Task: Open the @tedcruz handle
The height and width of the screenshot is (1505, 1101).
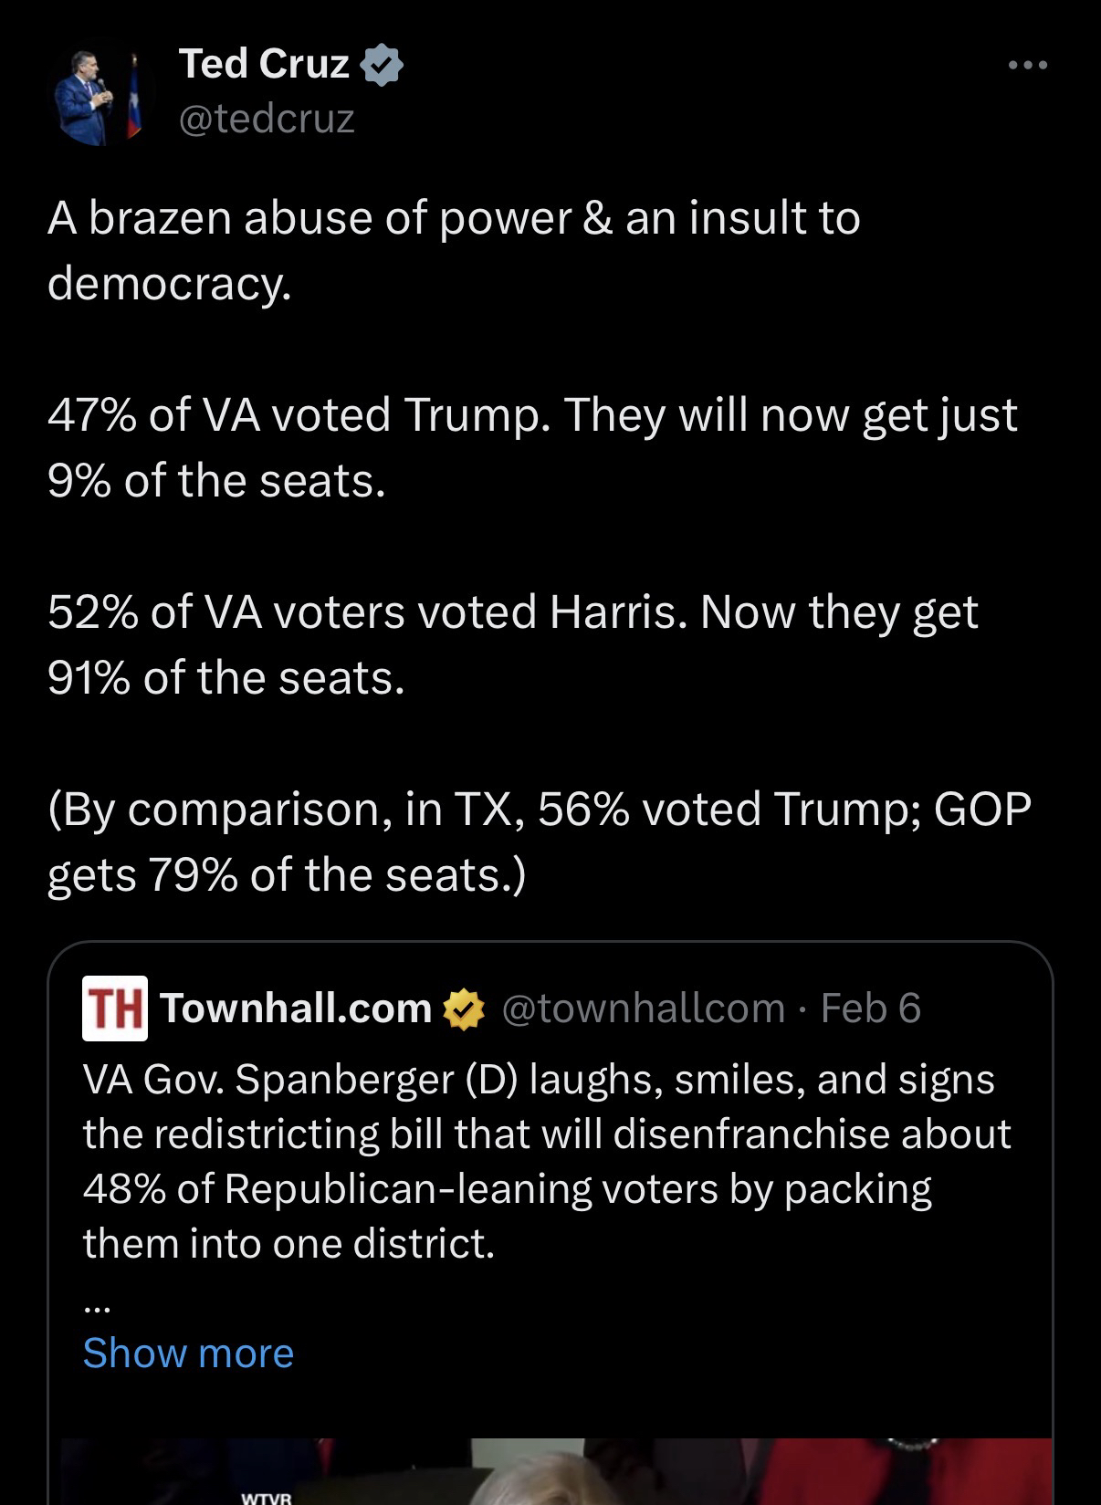Action: point(267,119)
